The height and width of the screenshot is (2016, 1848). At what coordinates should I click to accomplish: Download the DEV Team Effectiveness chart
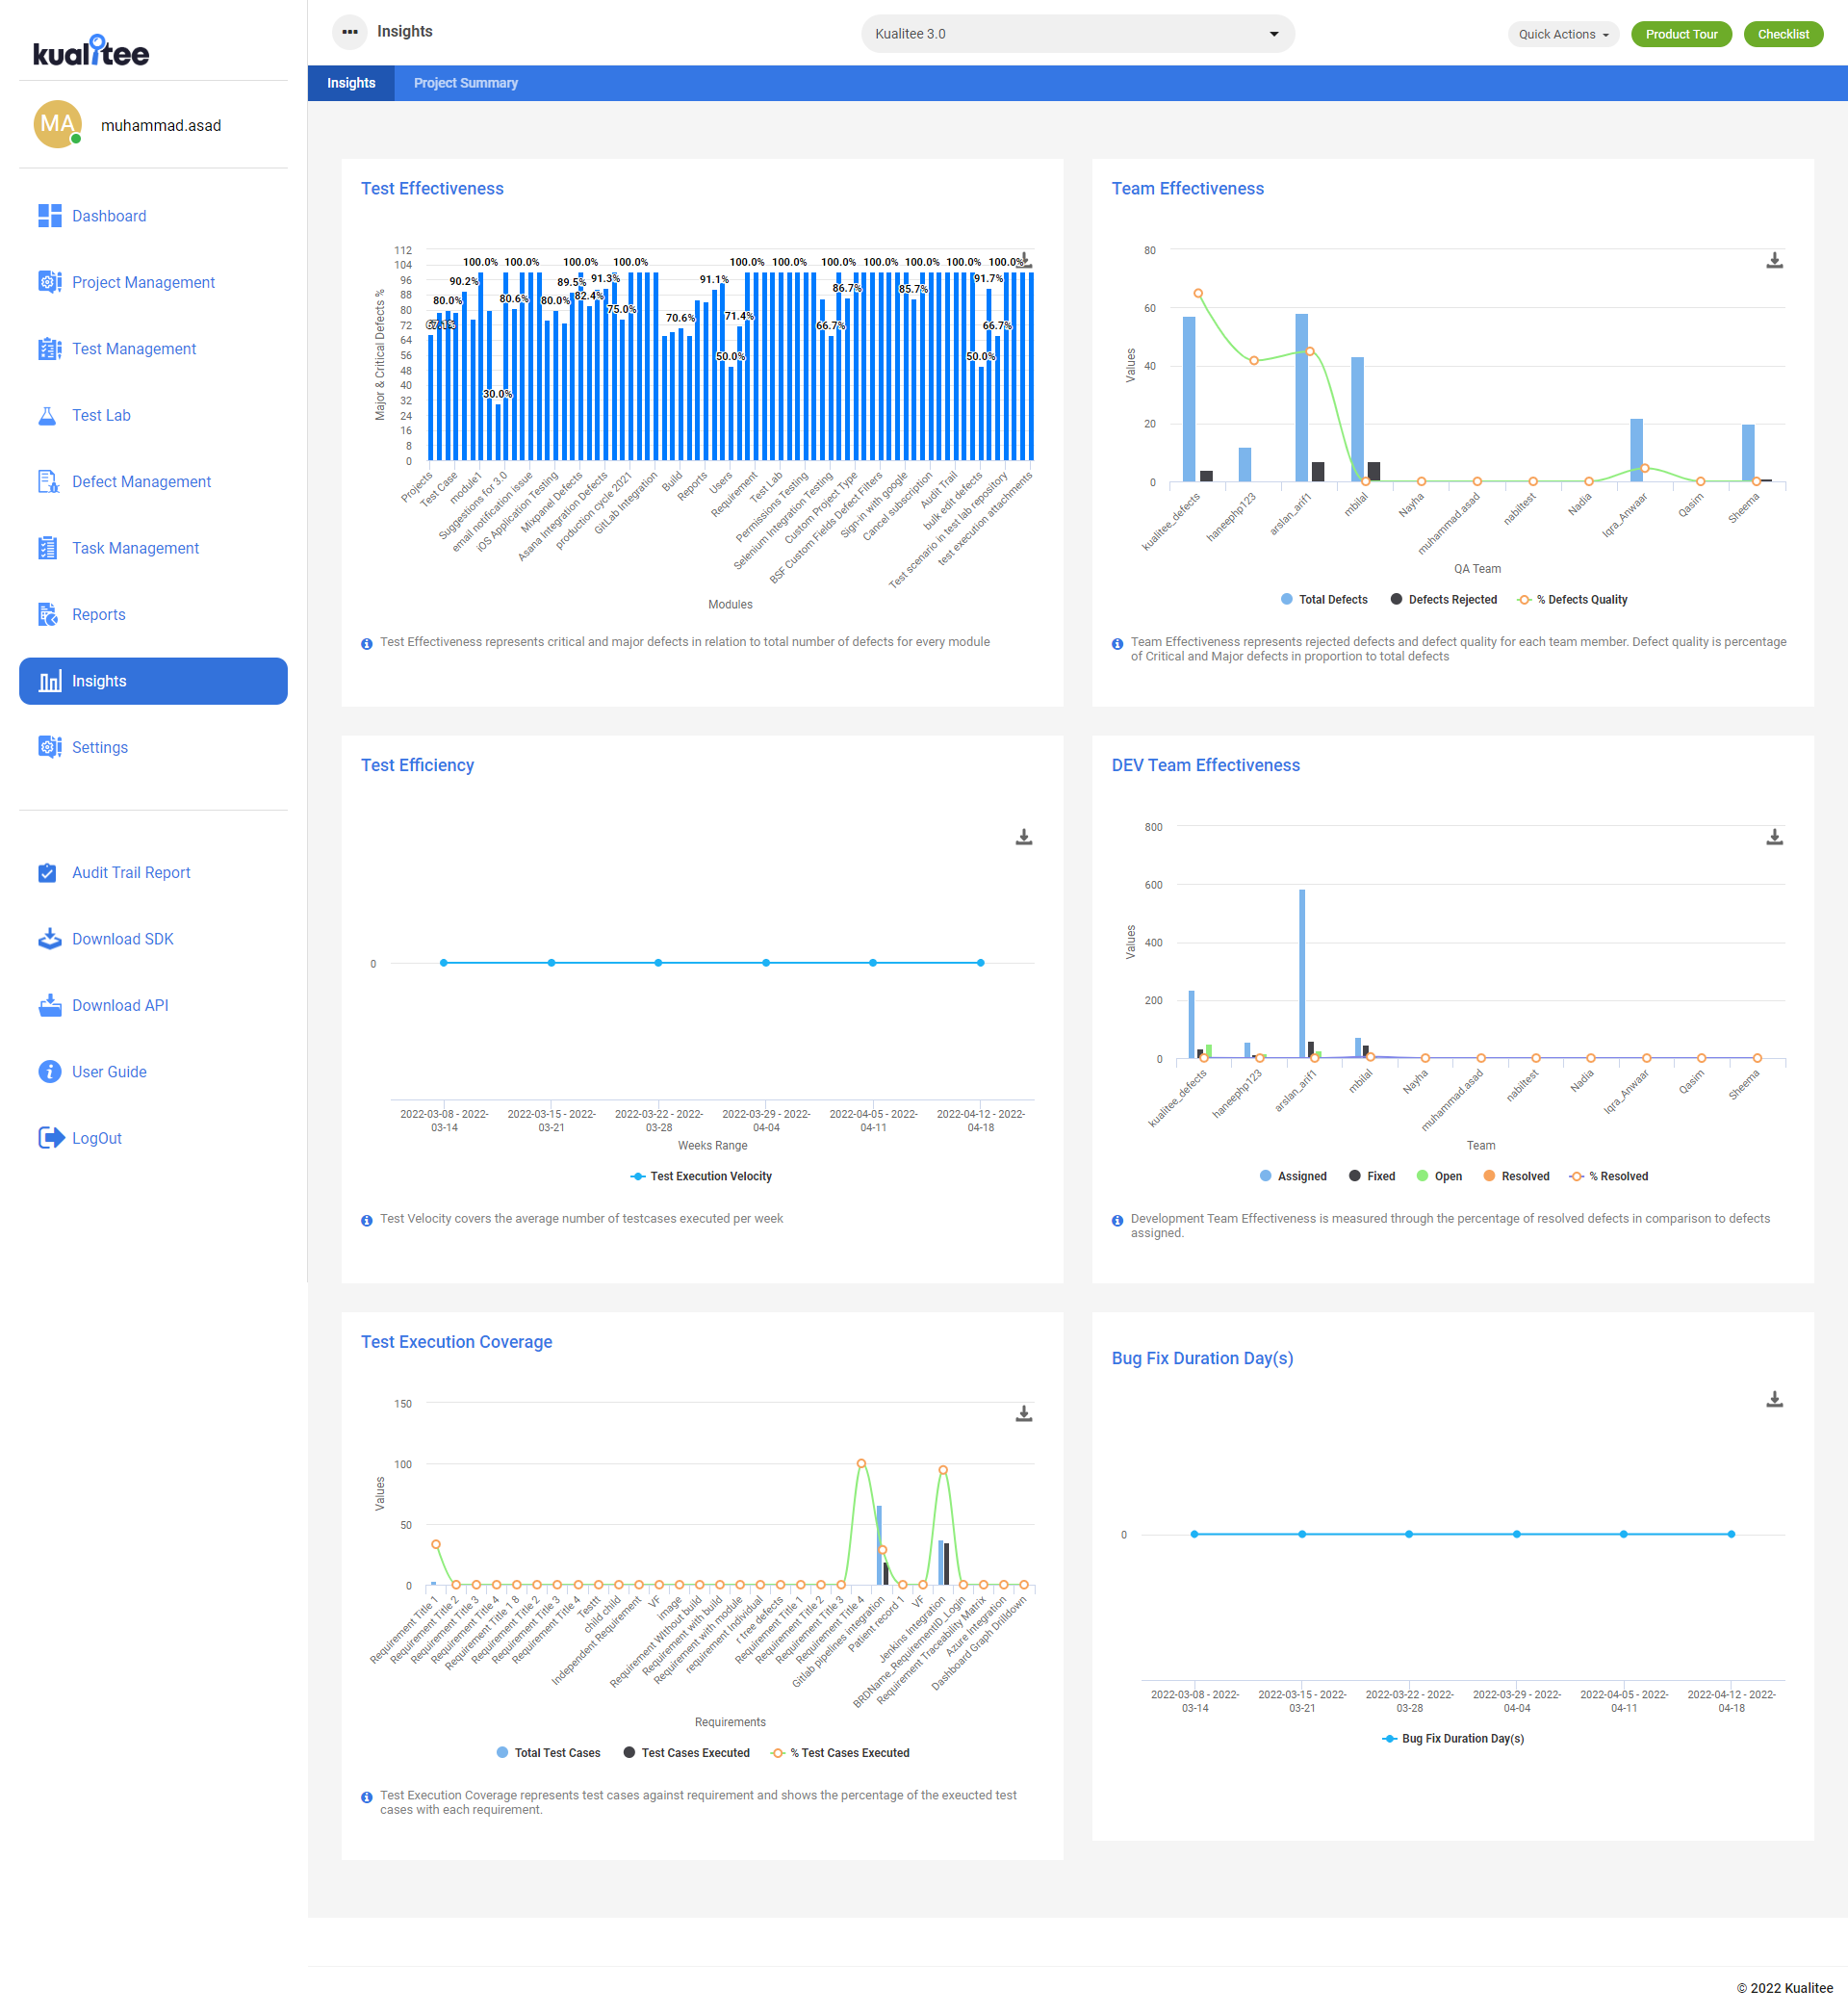click(x=1774, y=837)
